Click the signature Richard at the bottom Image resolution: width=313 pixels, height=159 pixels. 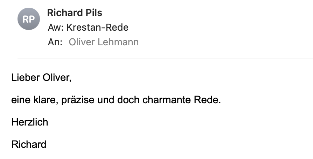point(29,144)
